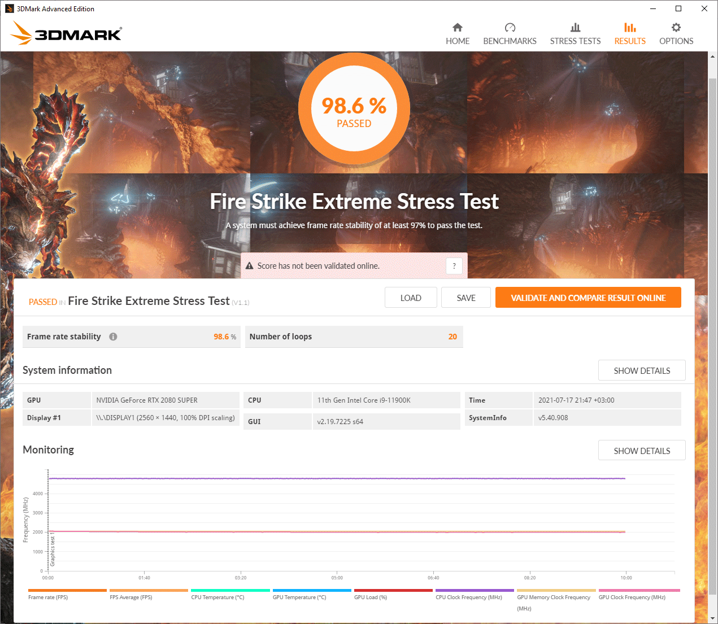Image resolution: width=718 pixels, height=624 pixels.
Task: Click the '11th Gen Intel Core i9-11900K' value
Action: click(364, 400)
